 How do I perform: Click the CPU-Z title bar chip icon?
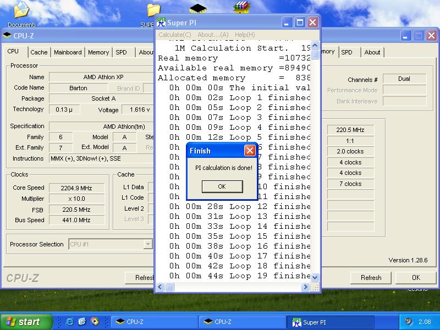[7, 35]
